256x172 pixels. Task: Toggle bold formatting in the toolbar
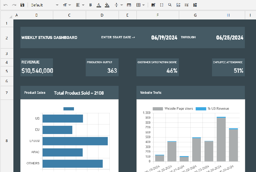coord(91,5)
